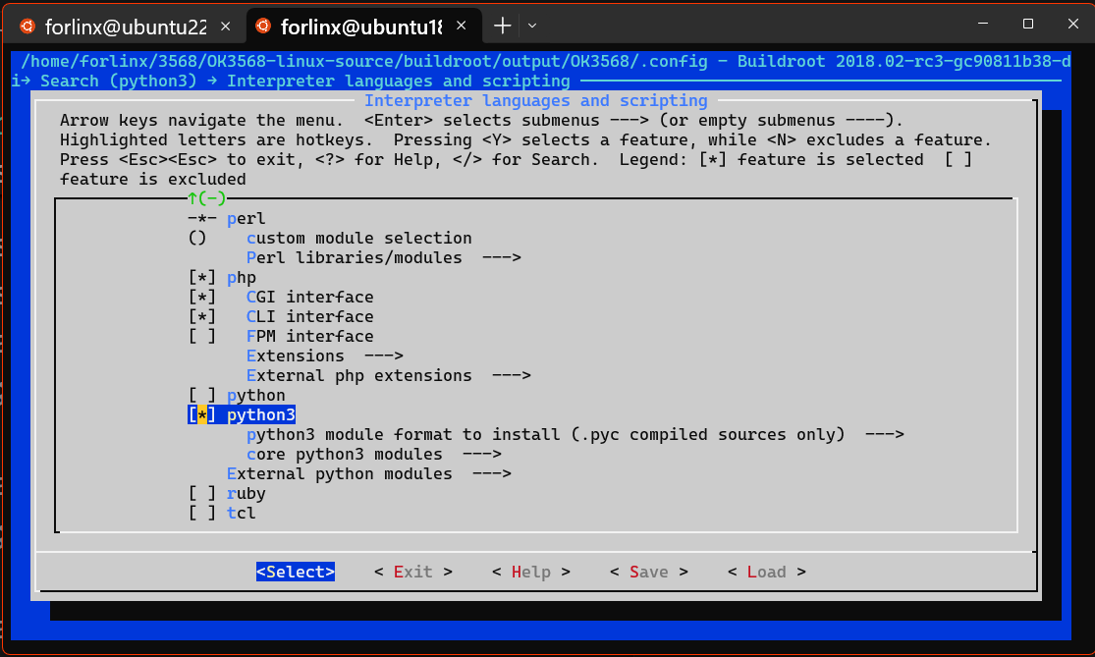Click Ubuntu icon on first terminal tab

click(x=27, y=25)
